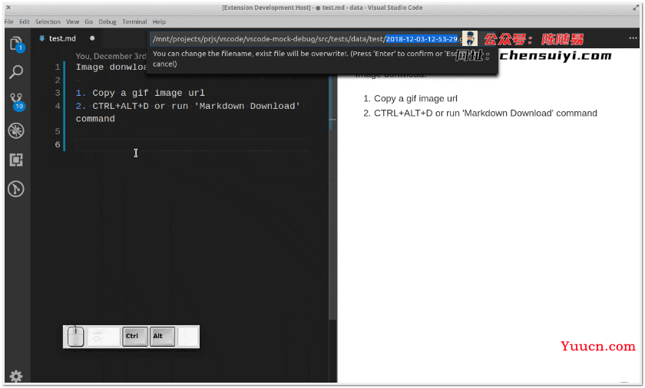This screenshot has height=388, width=645.
Task: Open the View menu
Action: click(72, 21)
